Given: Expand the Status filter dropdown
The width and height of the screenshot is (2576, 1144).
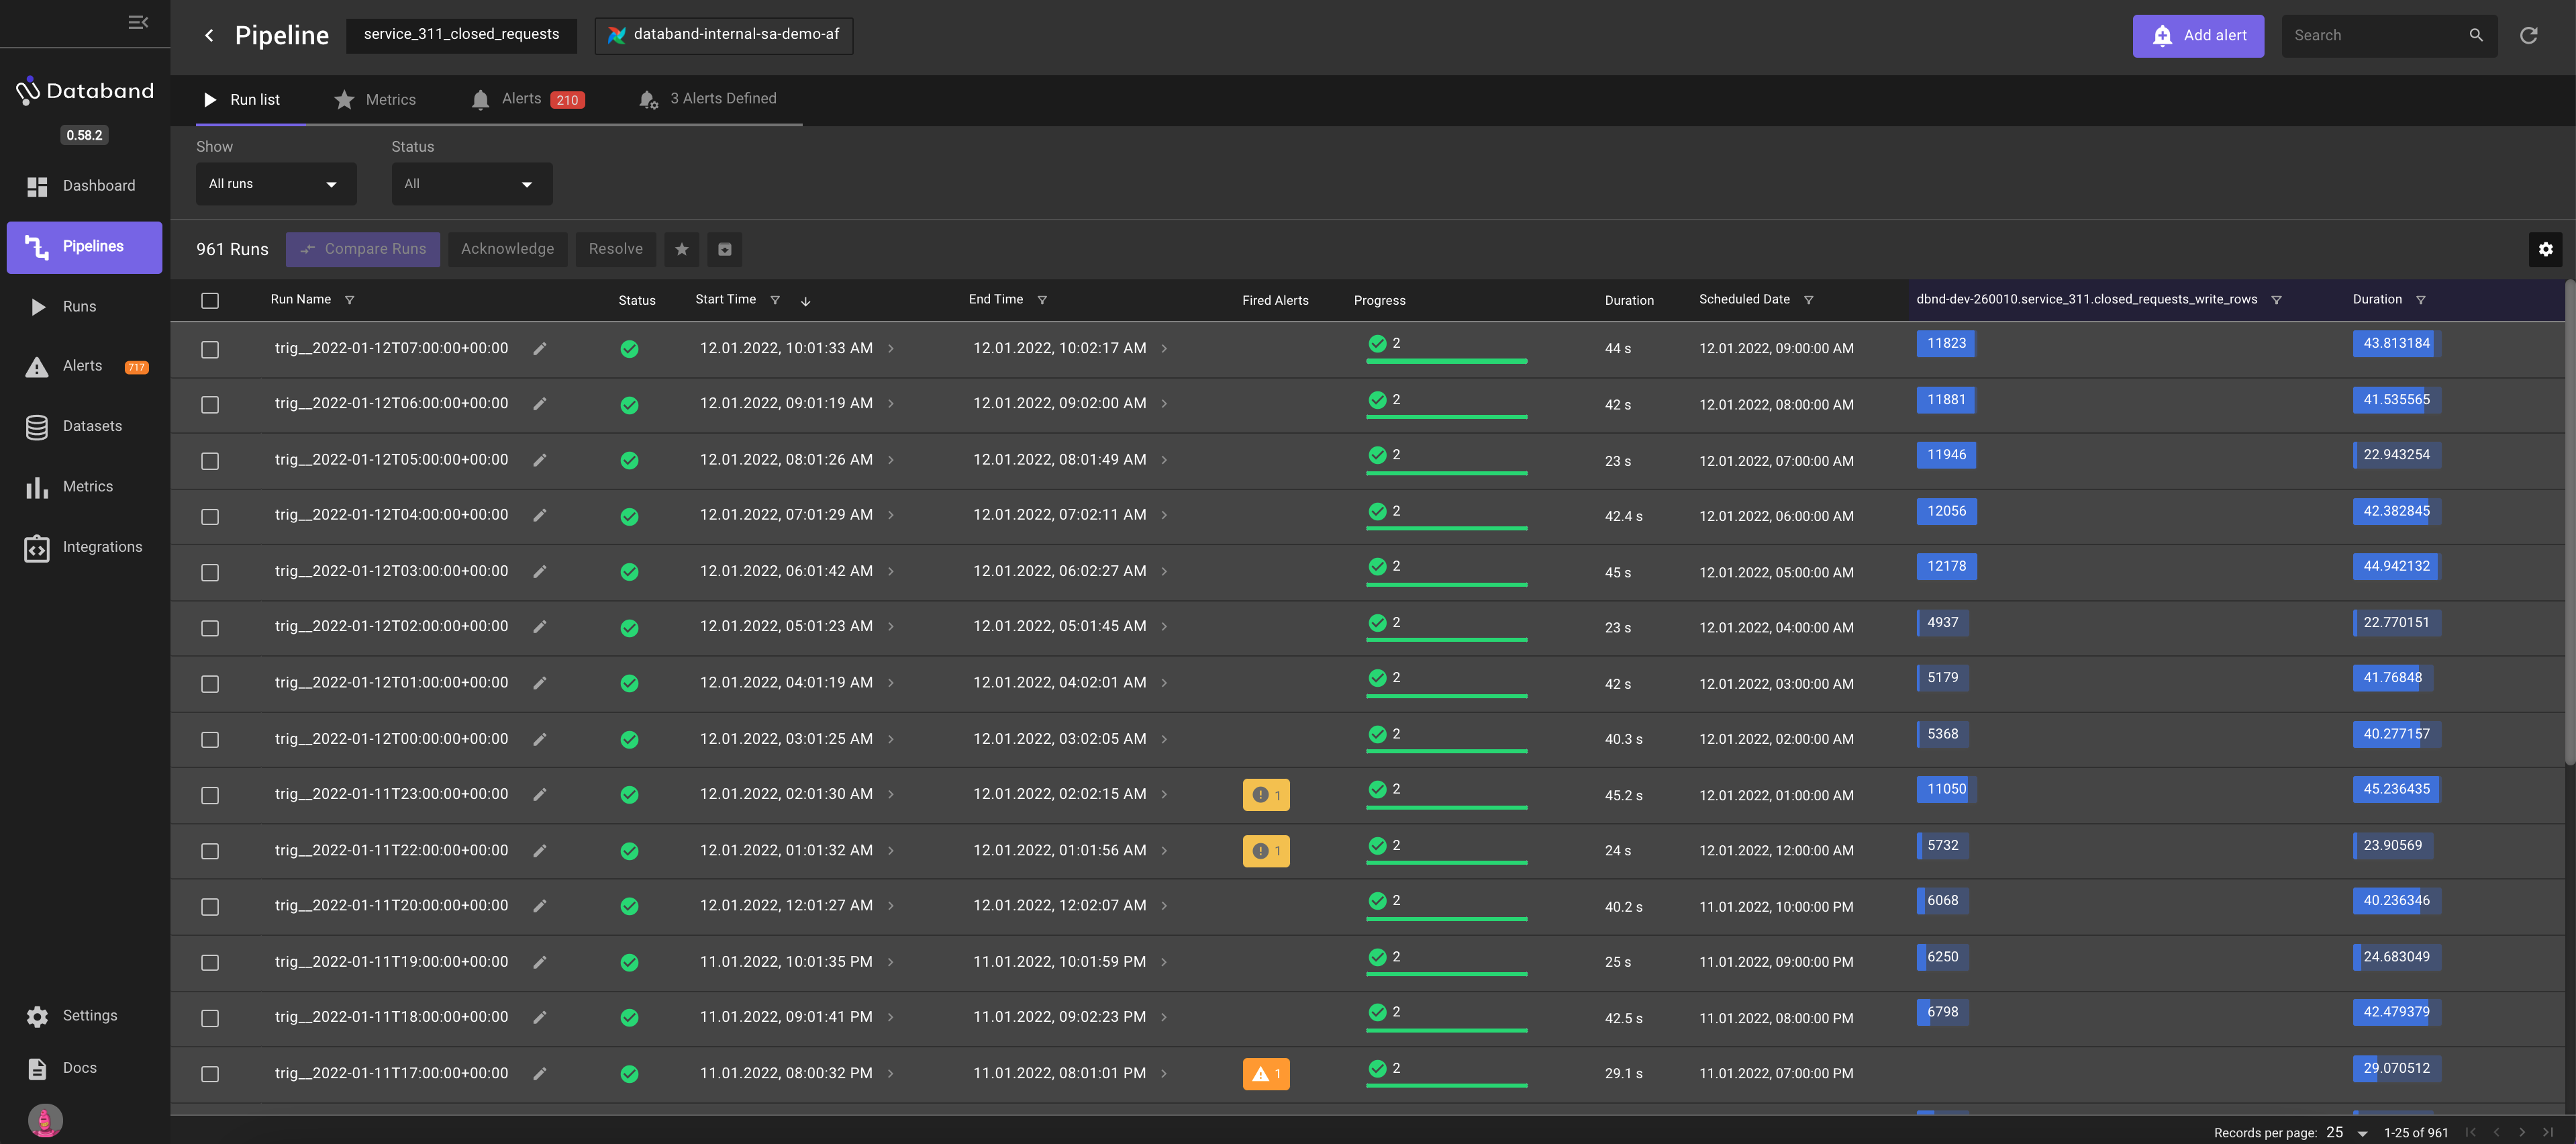Looking at the screenshot, I should click(x=471, y=184).
